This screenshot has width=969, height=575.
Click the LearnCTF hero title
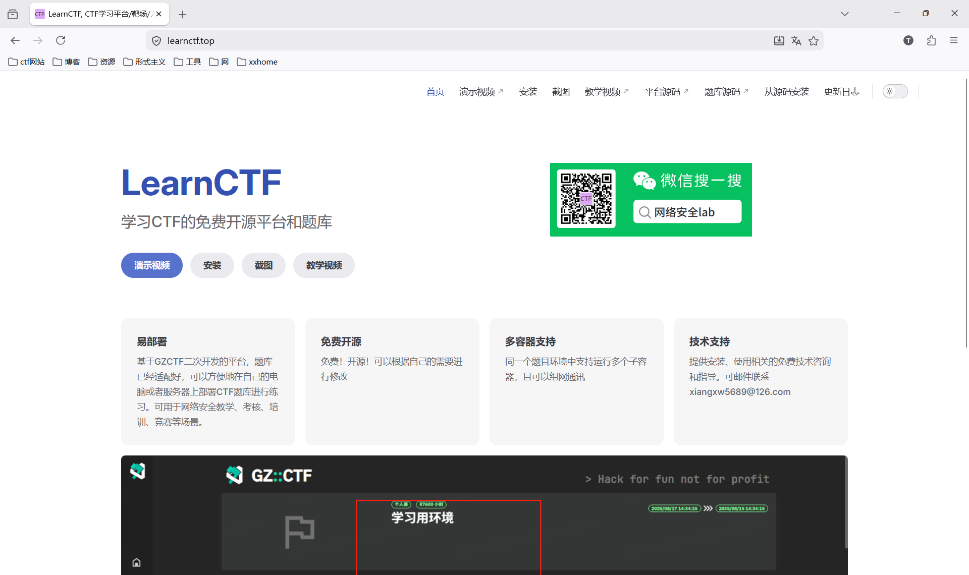pyautogui.click(x=201, y=183)
